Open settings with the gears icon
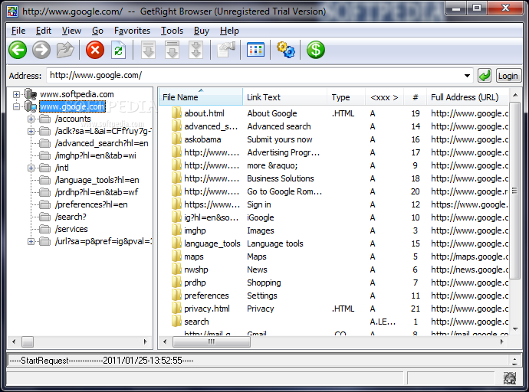529x392 pixels. (x=285, y=50)
